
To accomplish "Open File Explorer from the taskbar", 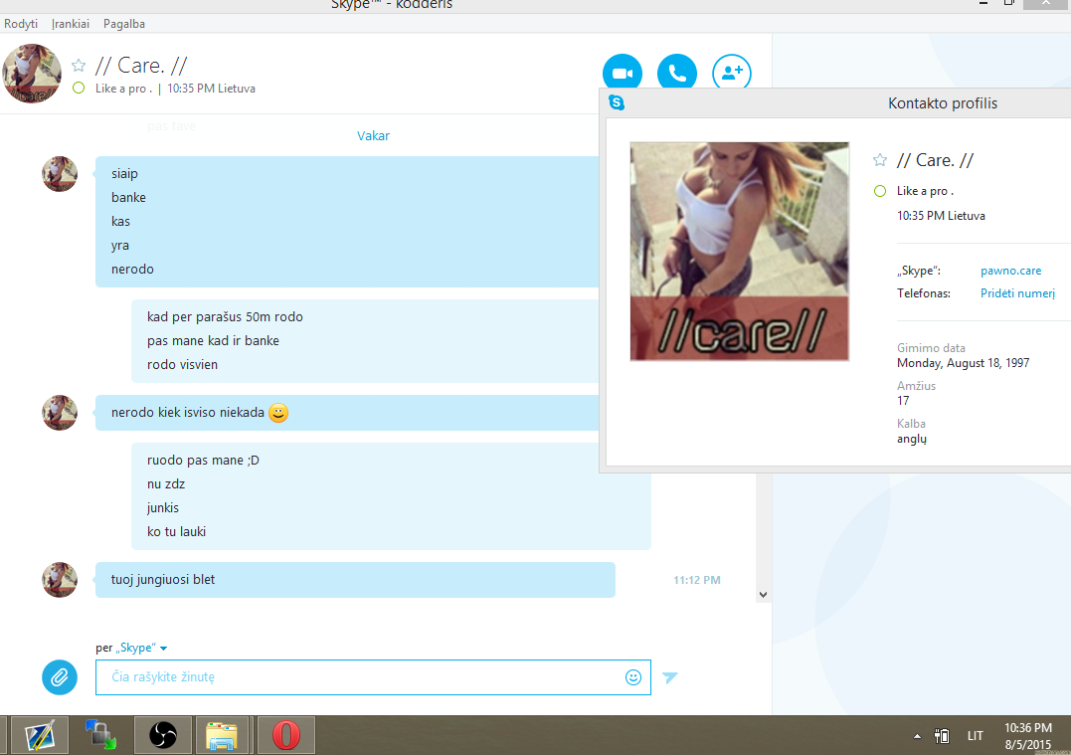I will click(222, 735).
